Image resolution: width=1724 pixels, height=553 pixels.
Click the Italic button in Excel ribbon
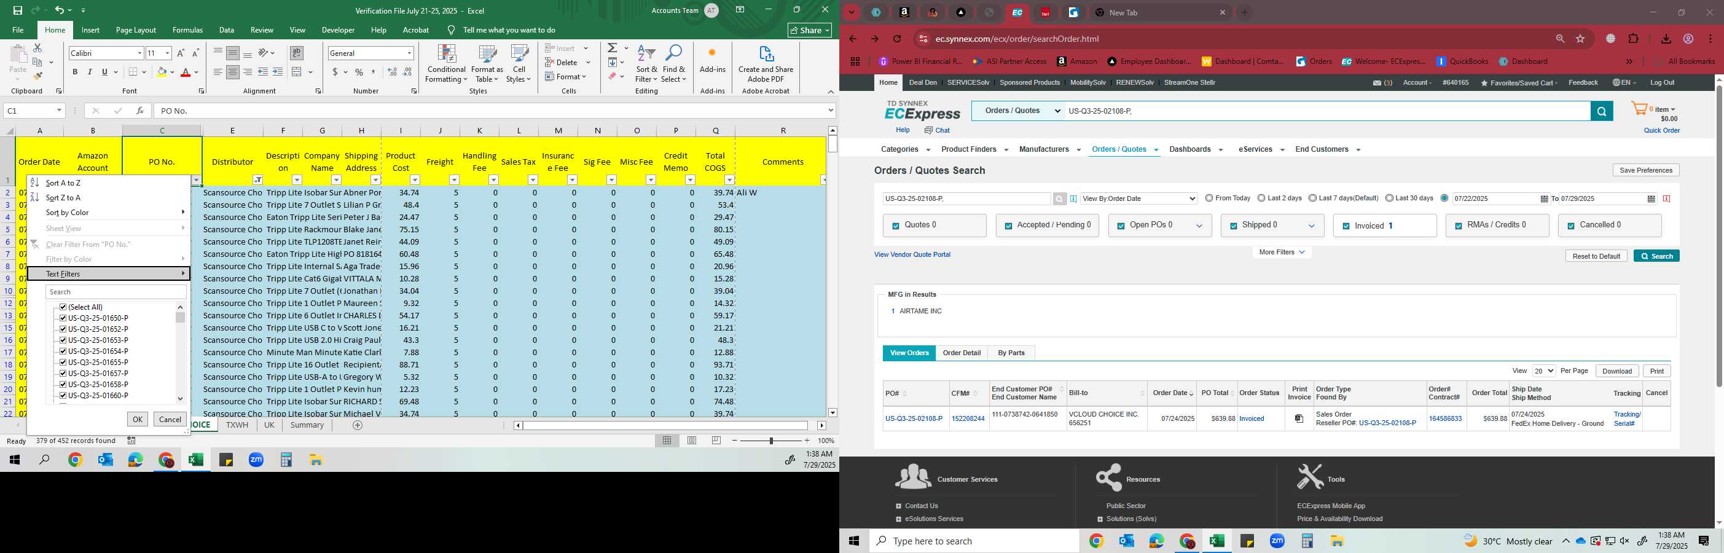coord(90,72)
